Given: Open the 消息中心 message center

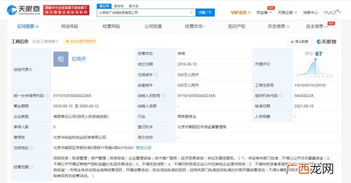Looking at the screenshot, I should tap(310, 12).
